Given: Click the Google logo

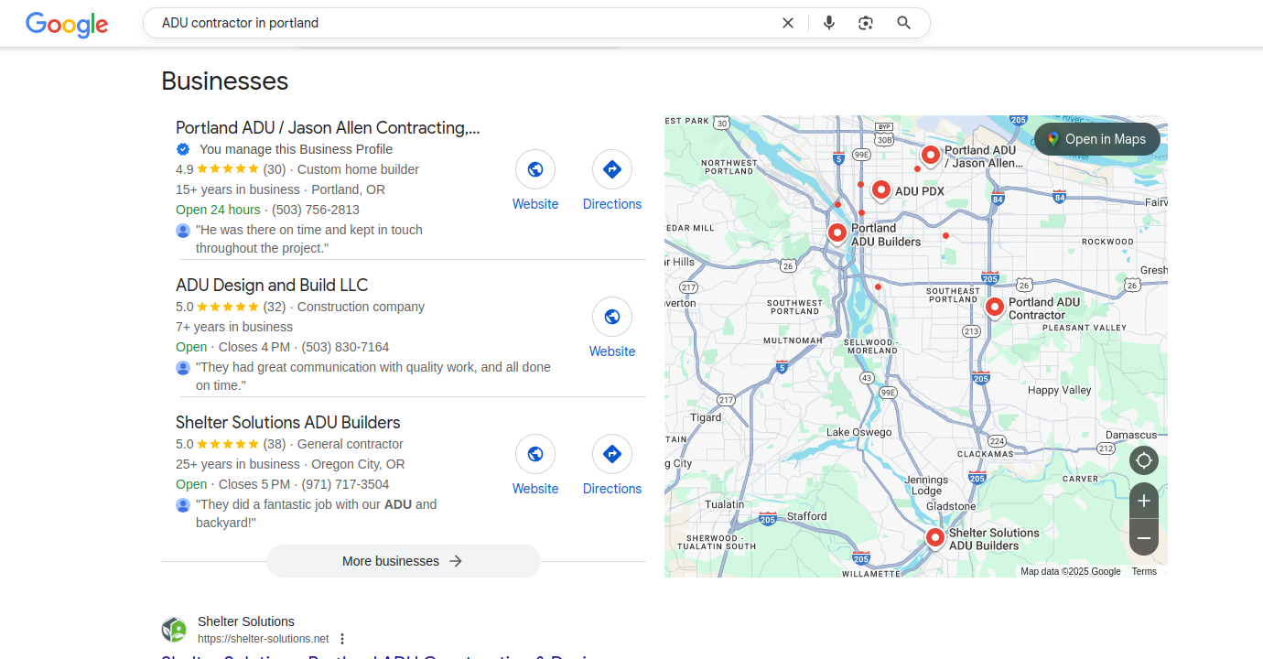Looking at the screenshot, I should tap(67, 24).
